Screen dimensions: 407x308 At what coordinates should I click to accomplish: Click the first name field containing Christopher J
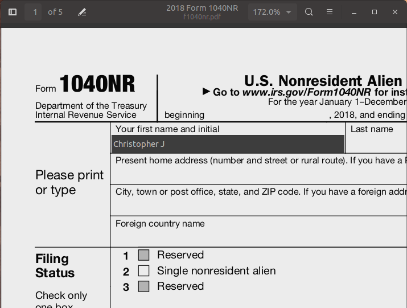pyautogui.click(x=228, y=144)
